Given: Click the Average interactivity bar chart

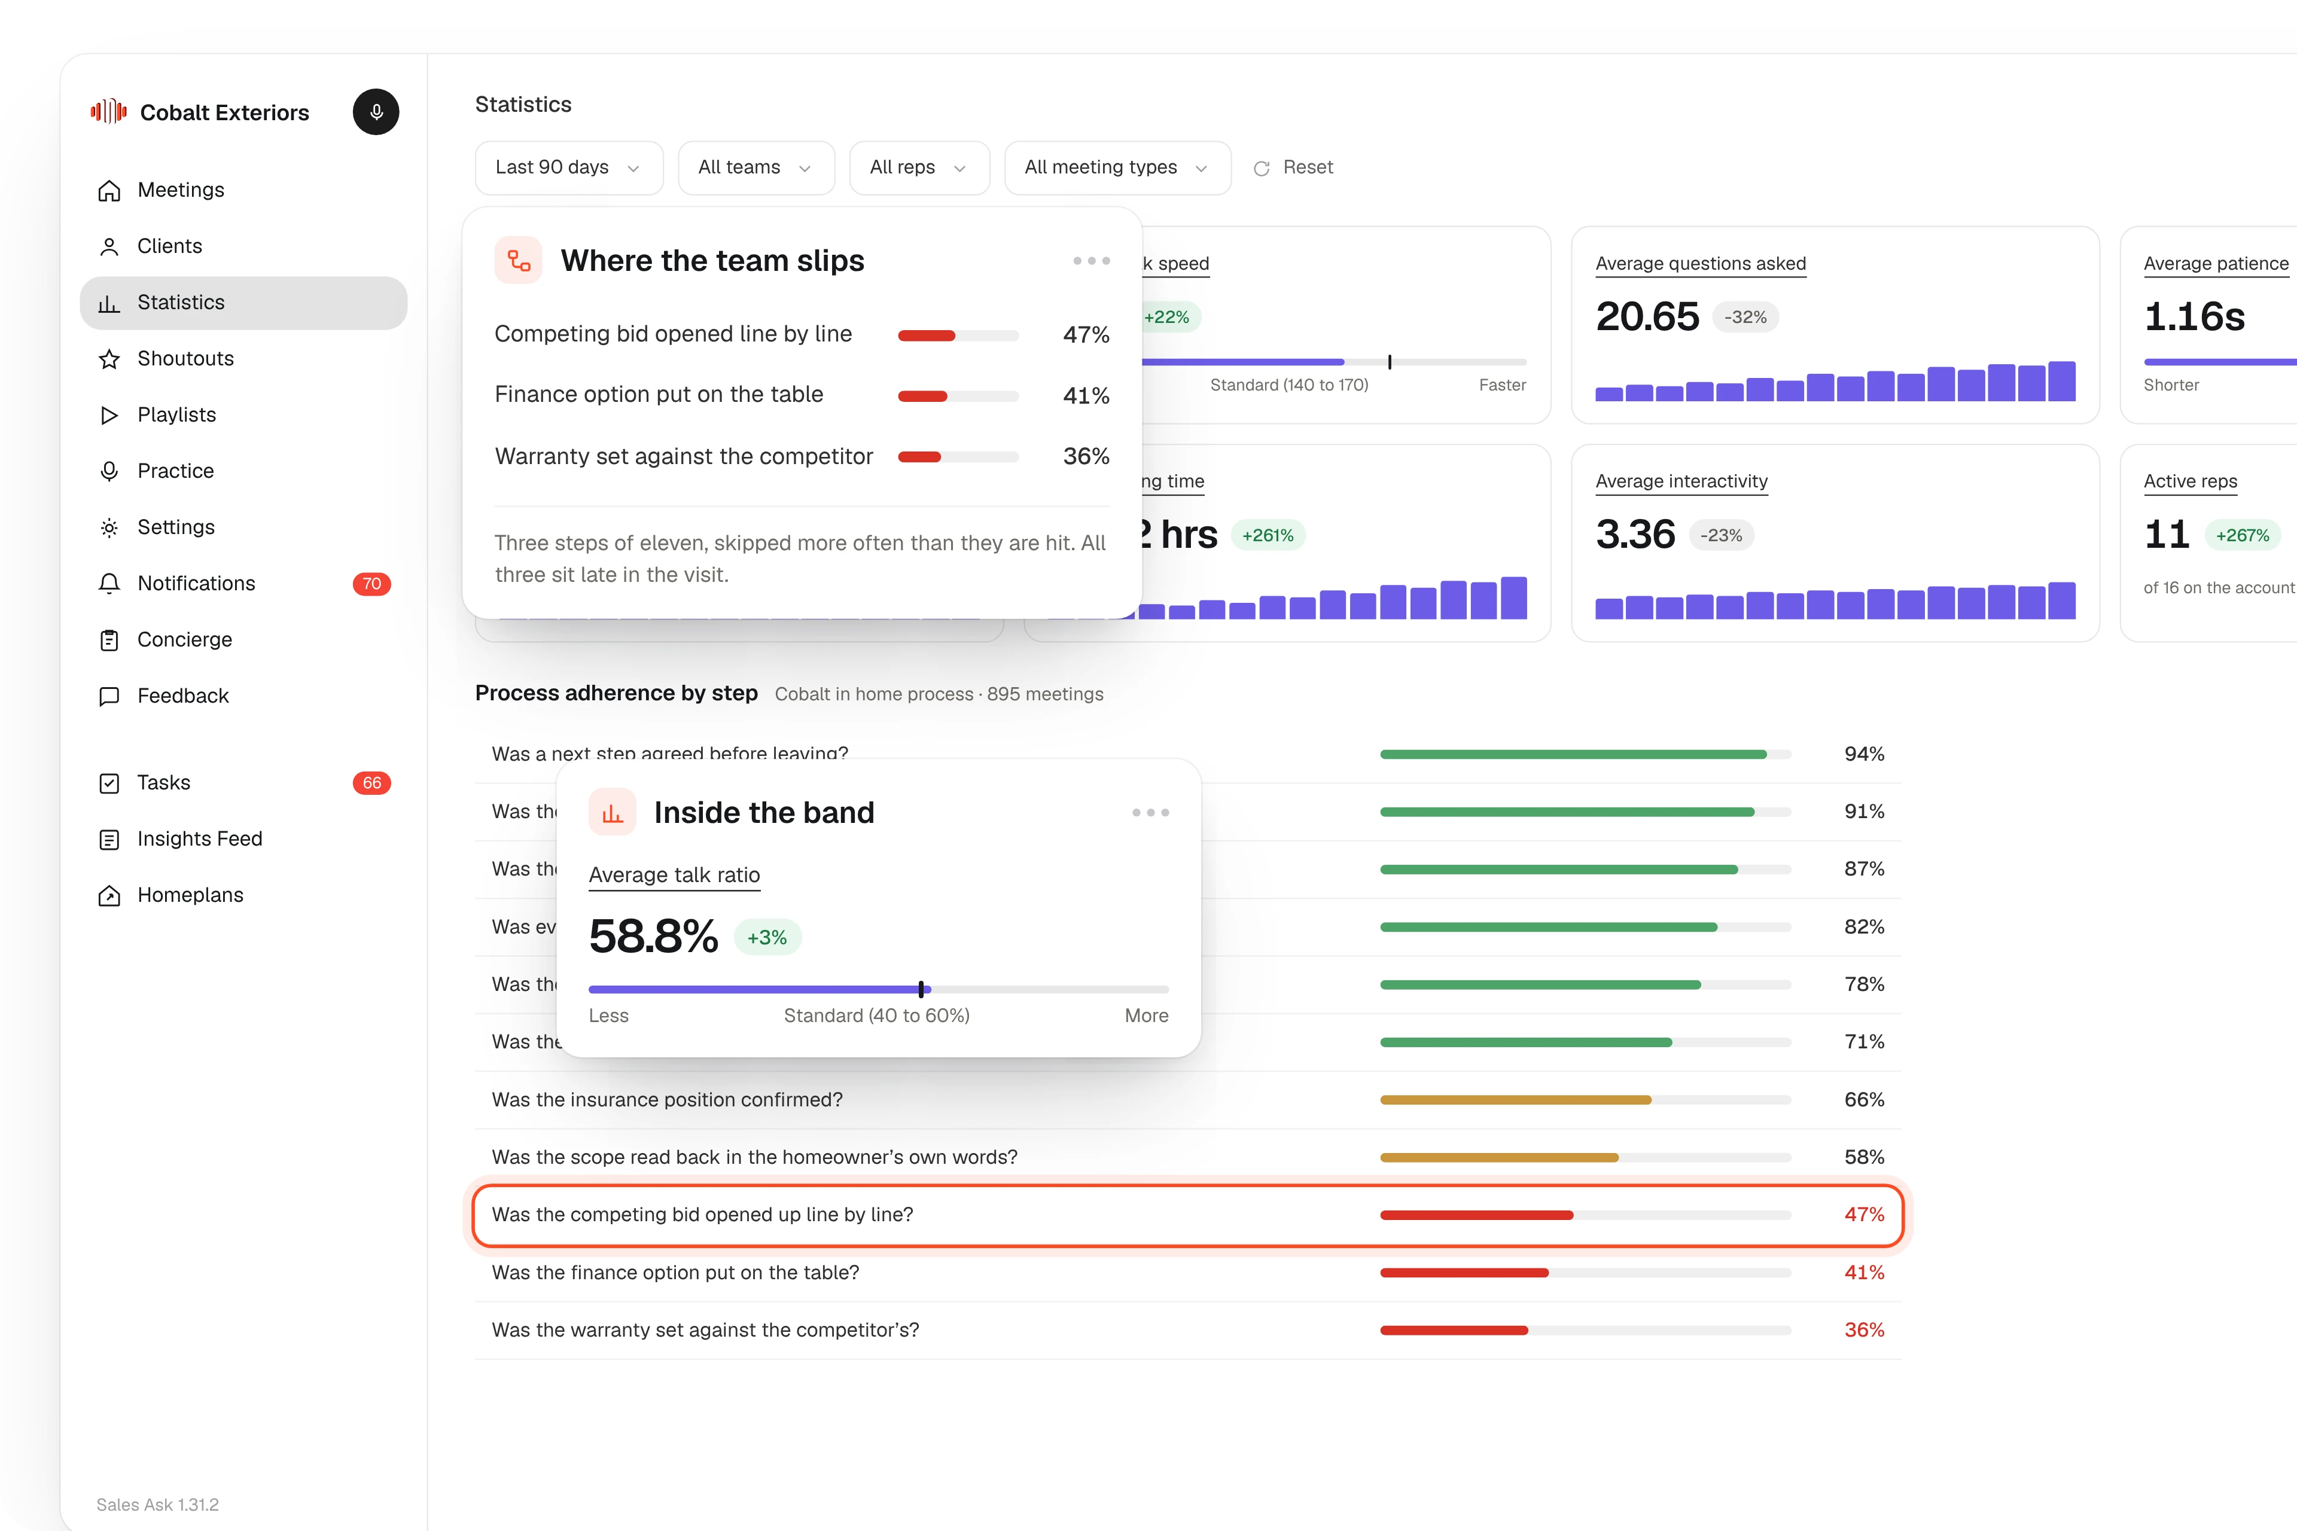Looking at the screenshot, I should (1835, 600).
